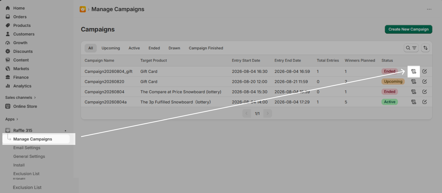This screenshot has height=193, width=442.
Task: Click Campaign20260804a campaign name
Action: 106,102
